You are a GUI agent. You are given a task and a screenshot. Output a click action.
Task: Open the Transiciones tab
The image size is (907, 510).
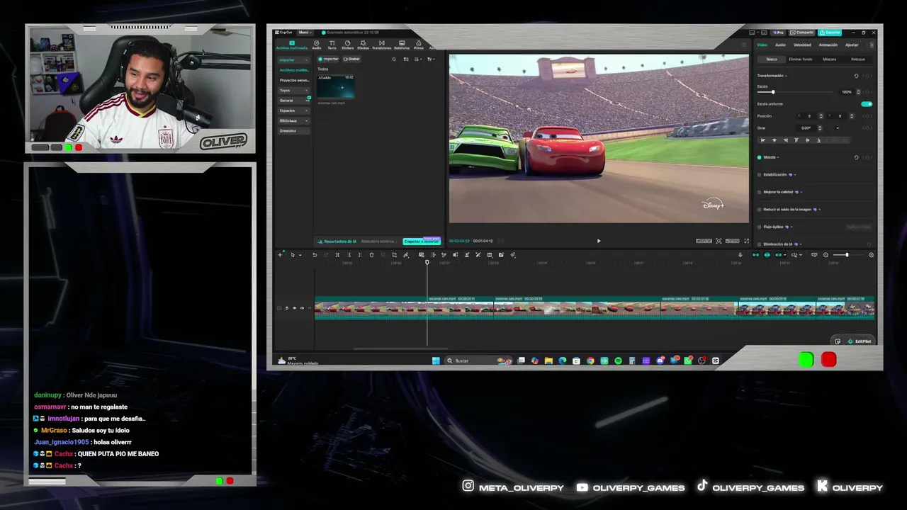[x=381, y=45]
